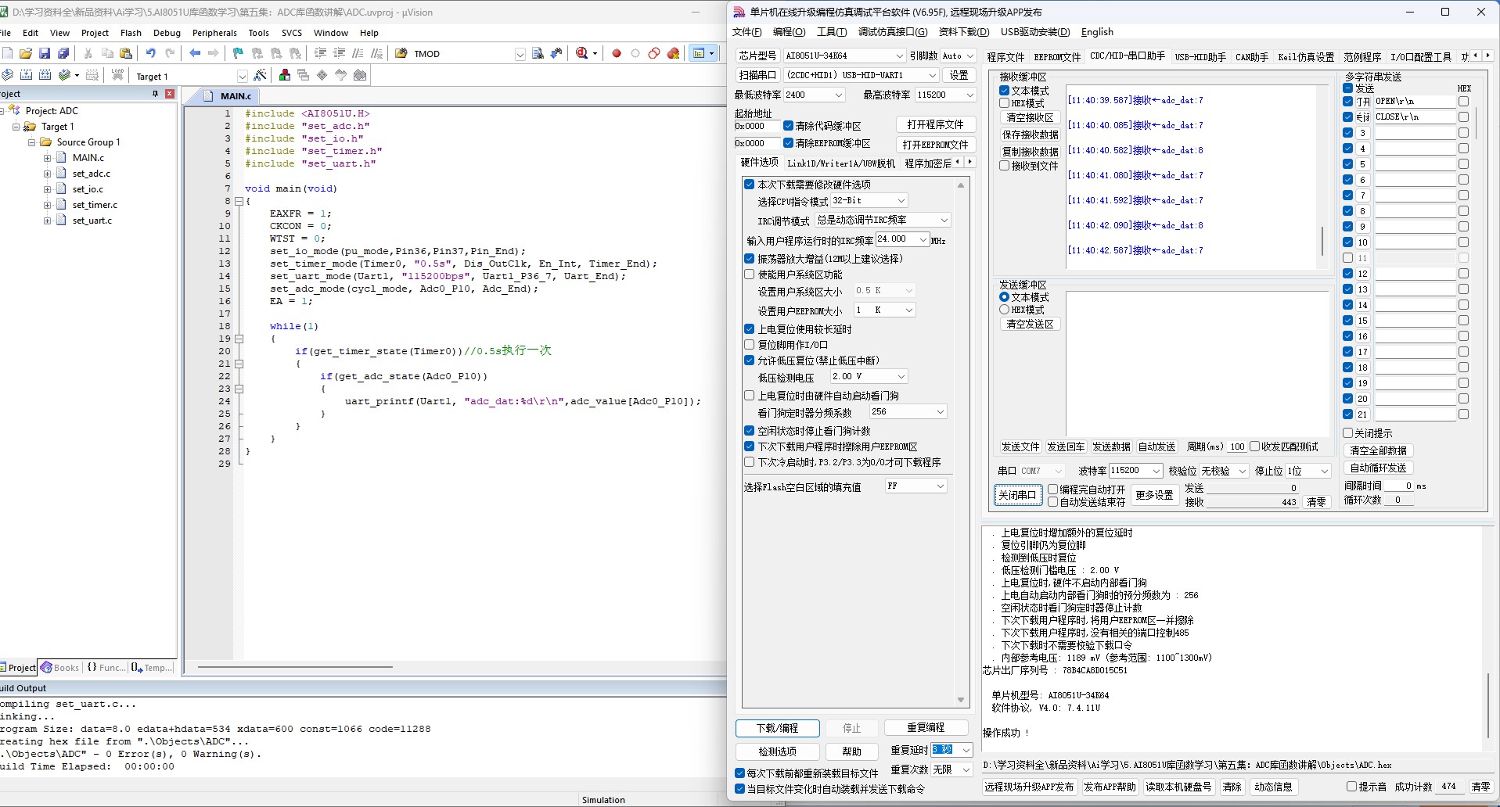Open the scan serial port USB-HID-UART1 dropdown
Screen dimensions: 1500x807
tap(933, 75)
